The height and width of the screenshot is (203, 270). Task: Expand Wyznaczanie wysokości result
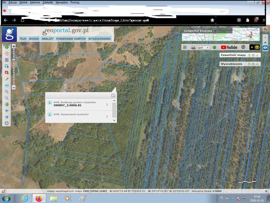click(x=107, y=117)
